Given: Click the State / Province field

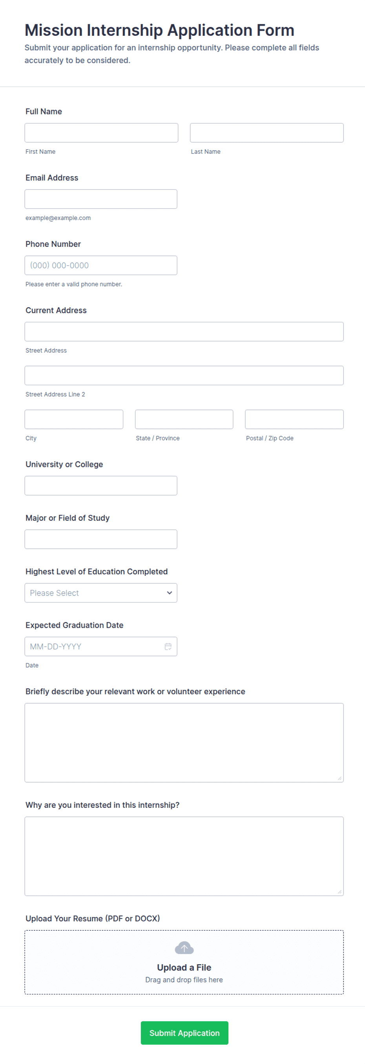Looking at the screenshot, I should pos(184,419).
